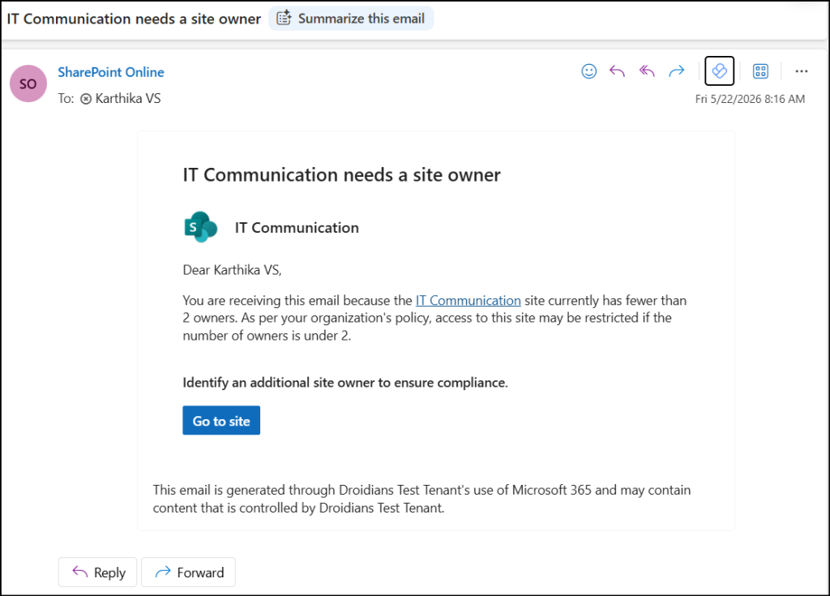Viewport: 830px width, 596px height.
Task: Click the bottom Forward button
Action: (188, 572)
